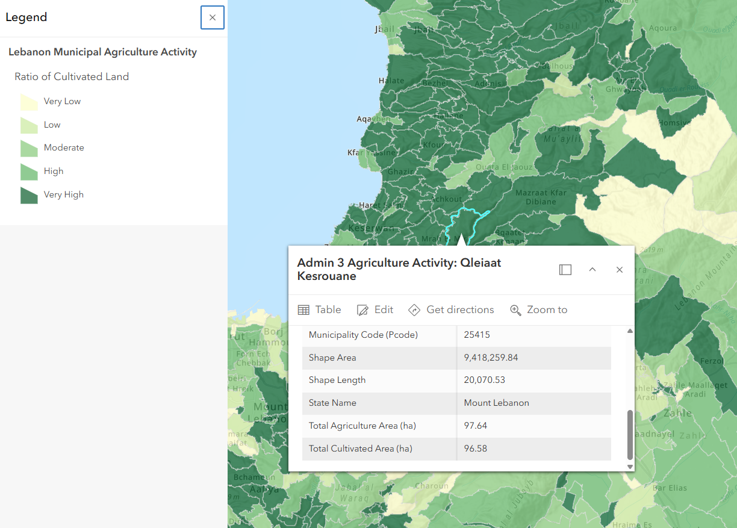Click the Very High legend swatch
This screenshot has height=528, width=737.
[29, 195]
